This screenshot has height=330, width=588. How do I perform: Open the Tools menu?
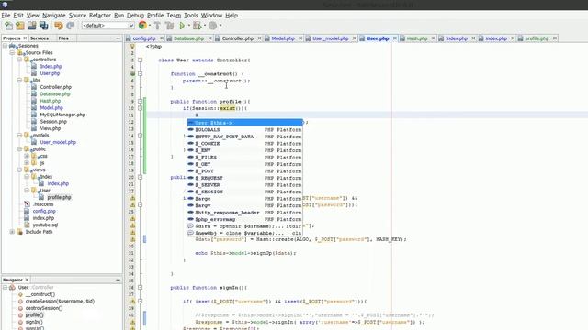coord(190,16)
